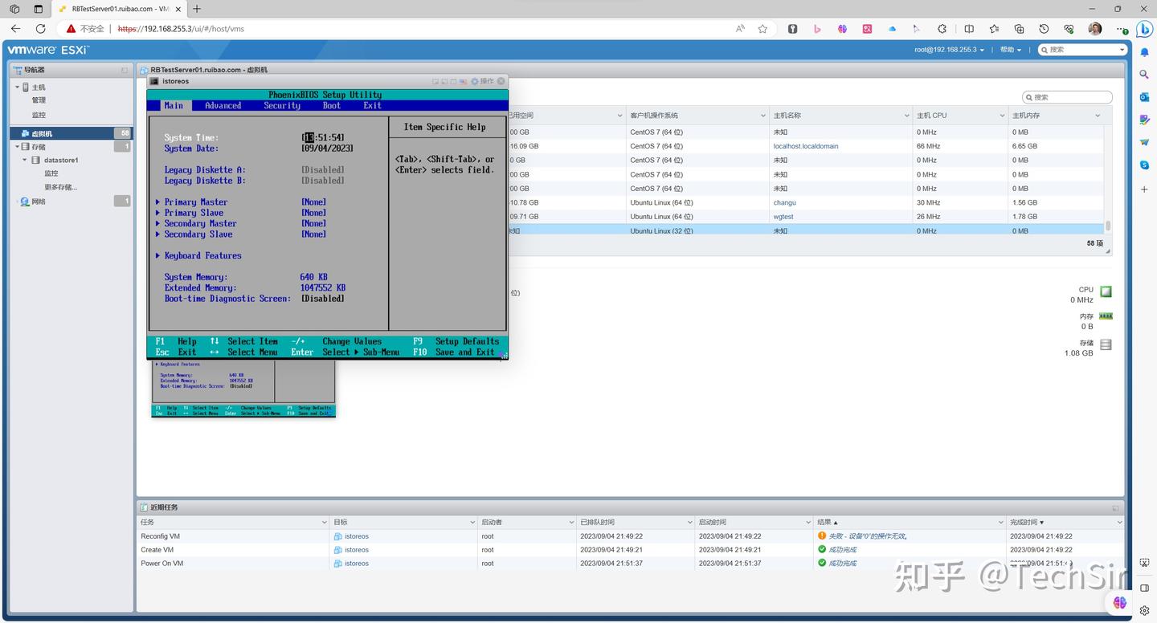The image size is (1157, 623).
Task: Click istoreos link in Power On VM task
Action: (356, 564)
